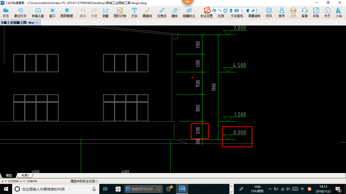Click 屏幕旋转 screen rotate

click(254, 16)
